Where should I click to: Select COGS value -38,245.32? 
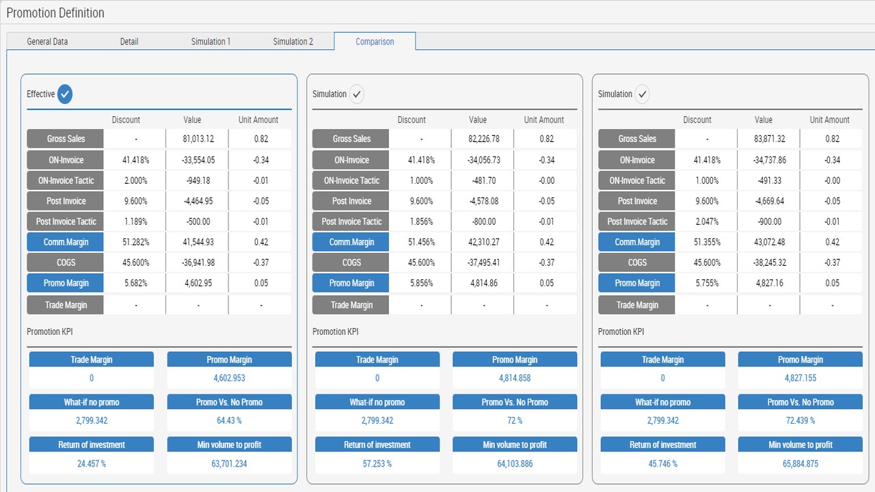click(x=768, y=262)
